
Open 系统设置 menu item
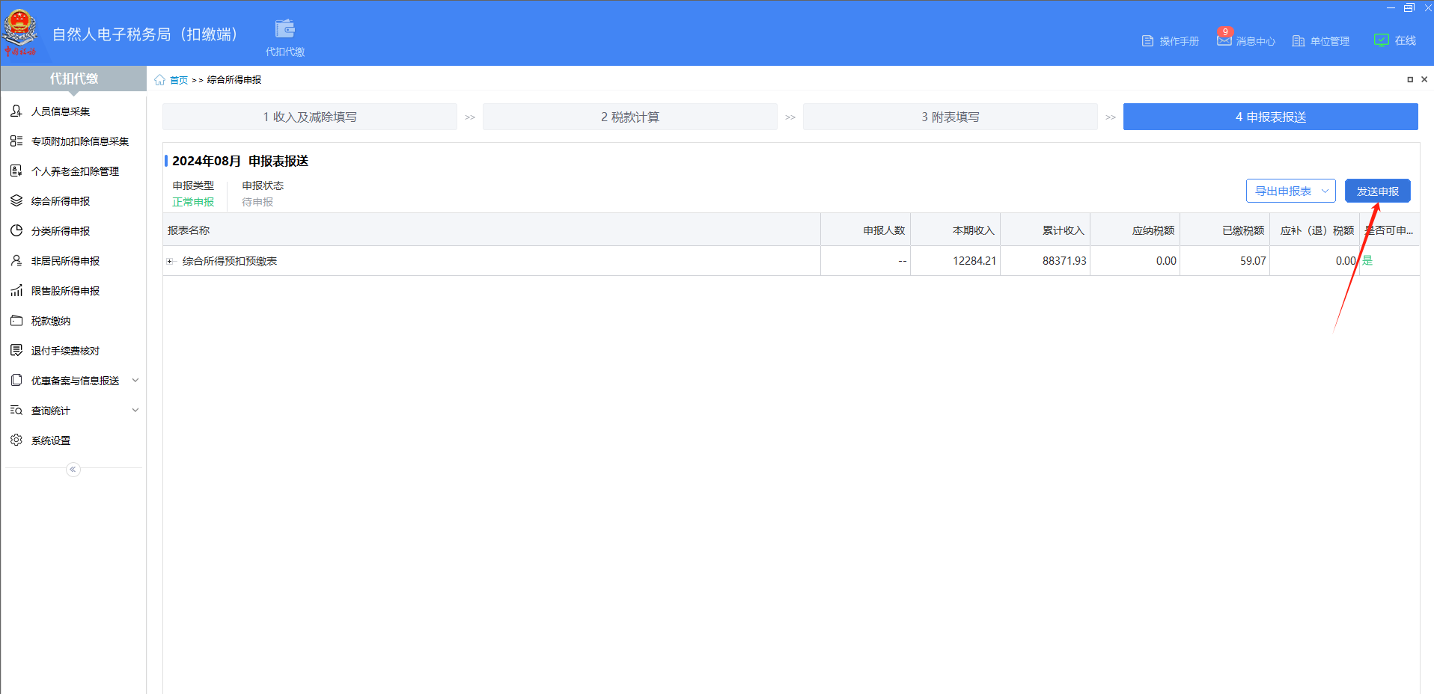click(73, 440)
